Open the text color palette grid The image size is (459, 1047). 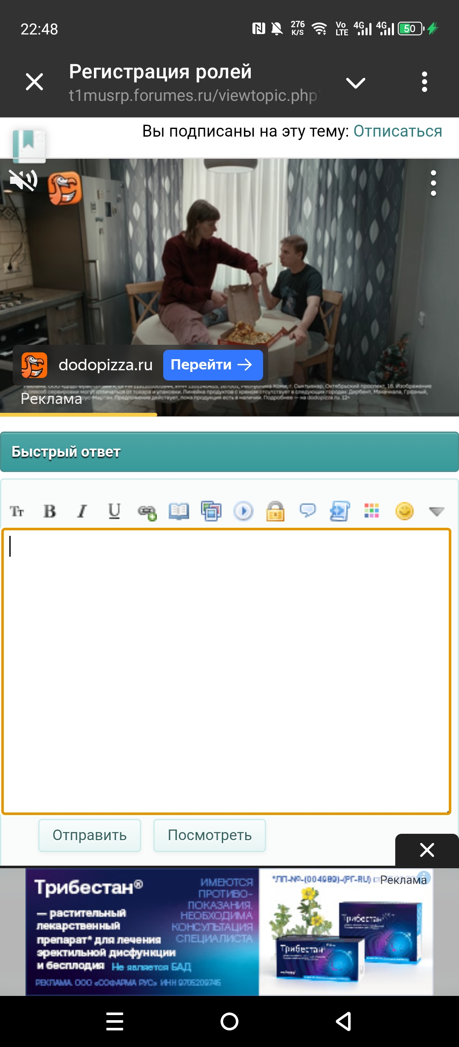coord(372,511)
